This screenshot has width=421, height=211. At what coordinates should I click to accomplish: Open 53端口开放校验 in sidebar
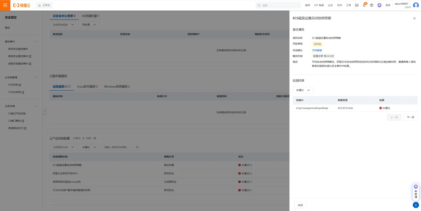coord(17,114)
